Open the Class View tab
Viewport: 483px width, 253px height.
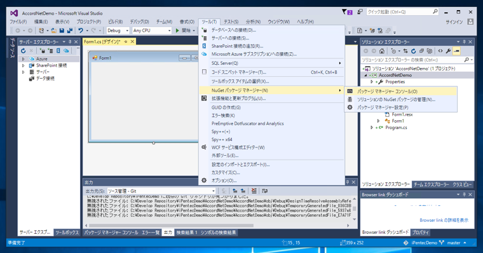[x=462, y=184]
